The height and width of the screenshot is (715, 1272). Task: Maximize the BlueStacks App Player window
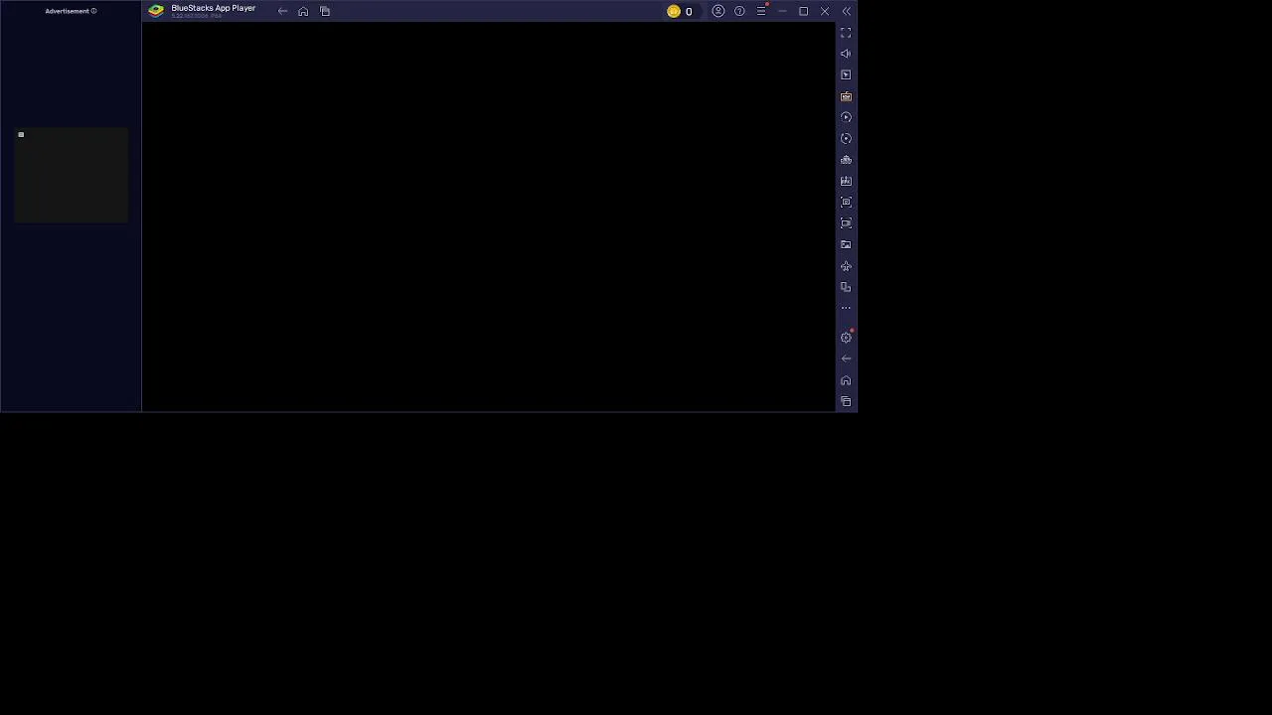click(x=803, y=11)
